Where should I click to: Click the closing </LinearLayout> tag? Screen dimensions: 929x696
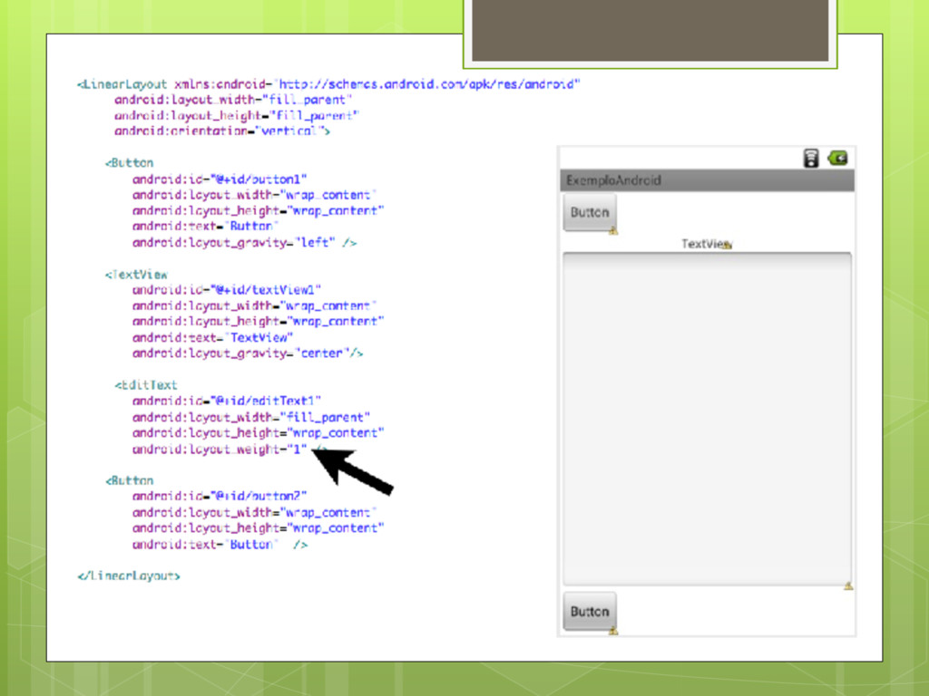coord(129,575)
